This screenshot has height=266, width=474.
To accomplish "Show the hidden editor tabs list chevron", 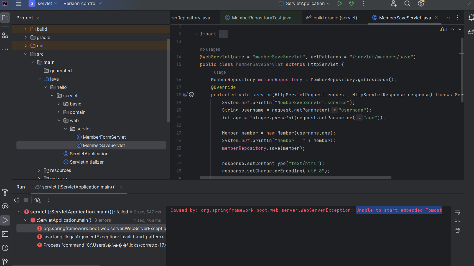I will tap(448, 17).
